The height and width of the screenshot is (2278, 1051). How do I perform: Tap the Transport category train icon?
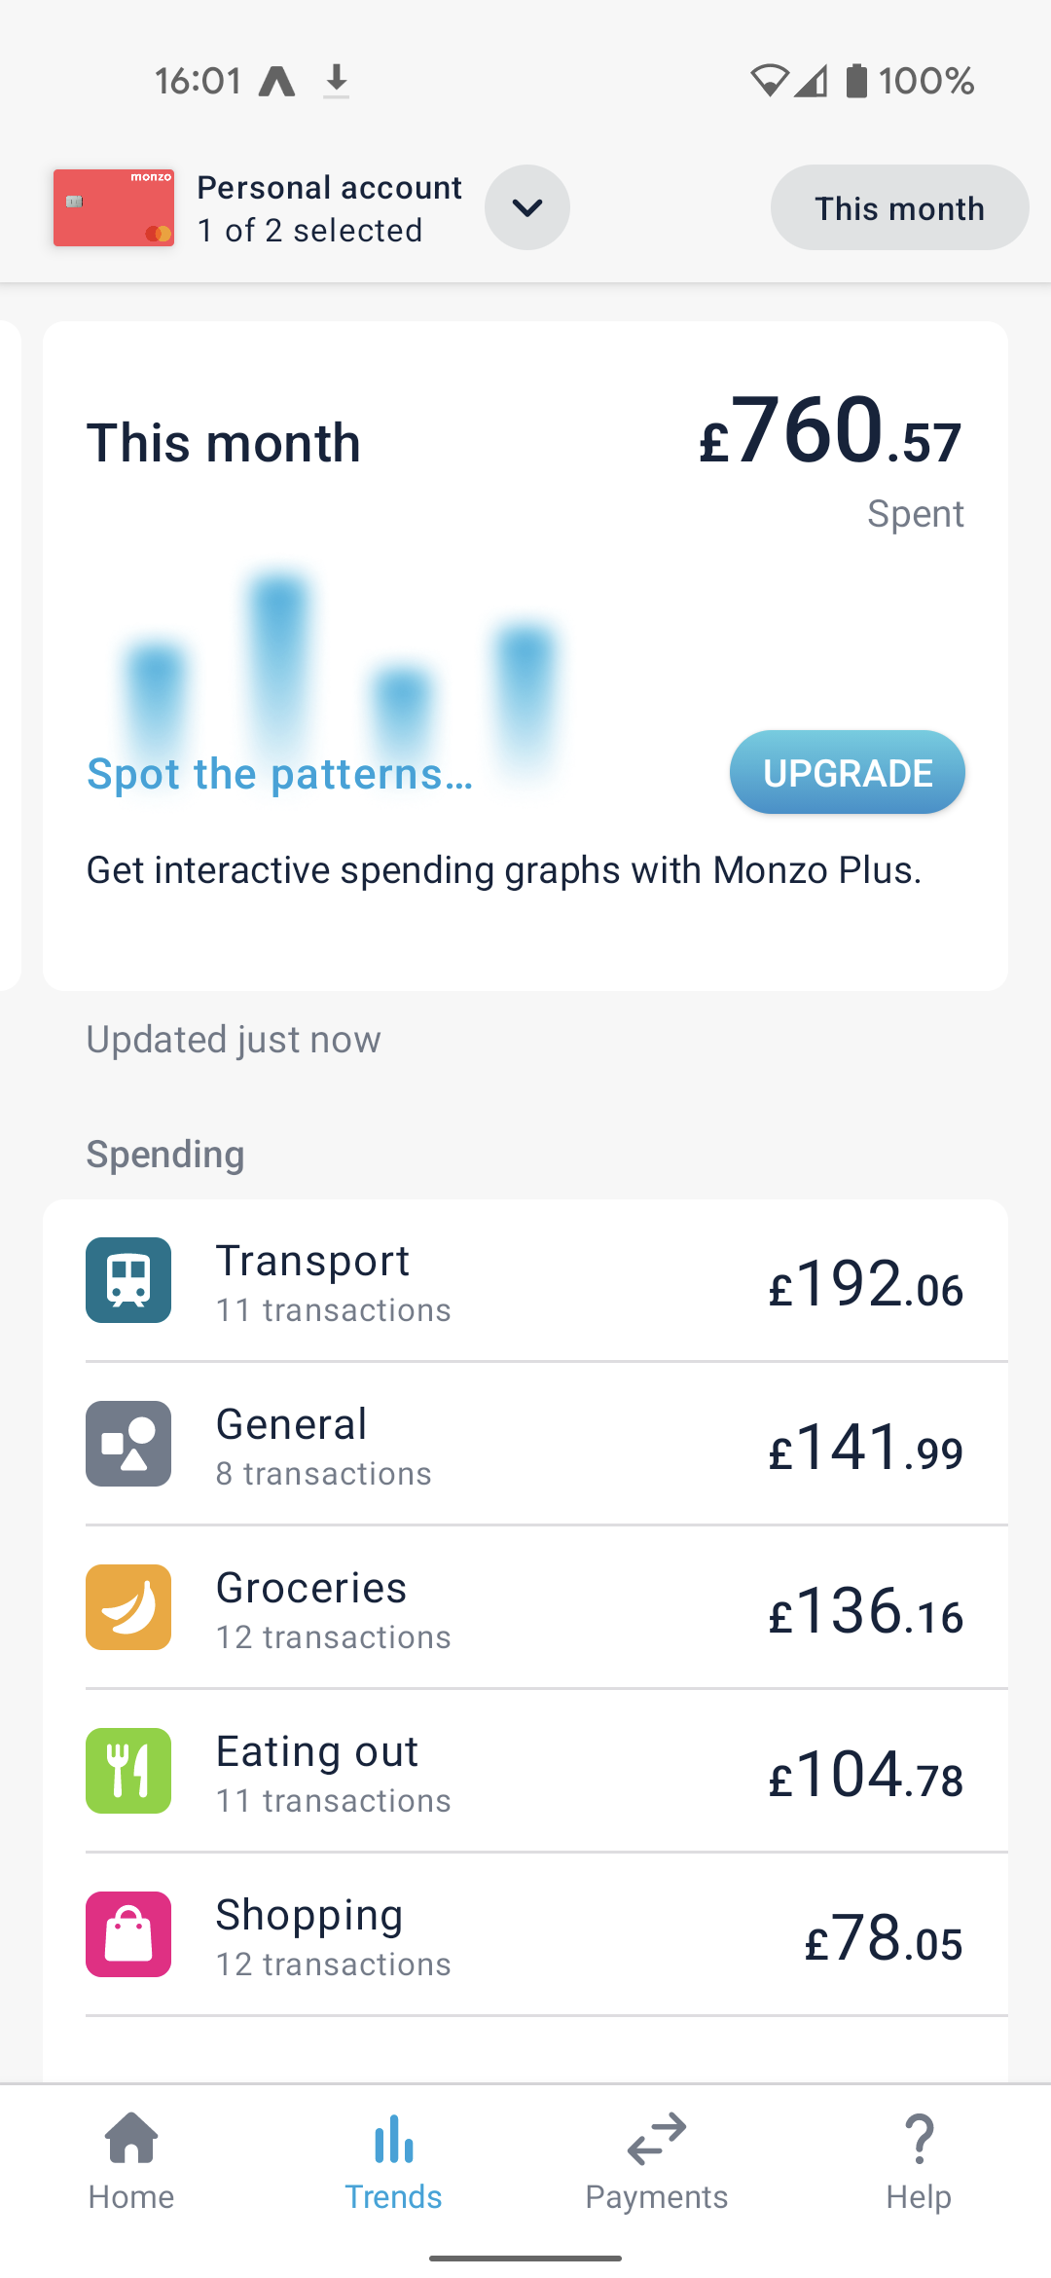point(128,1280)
